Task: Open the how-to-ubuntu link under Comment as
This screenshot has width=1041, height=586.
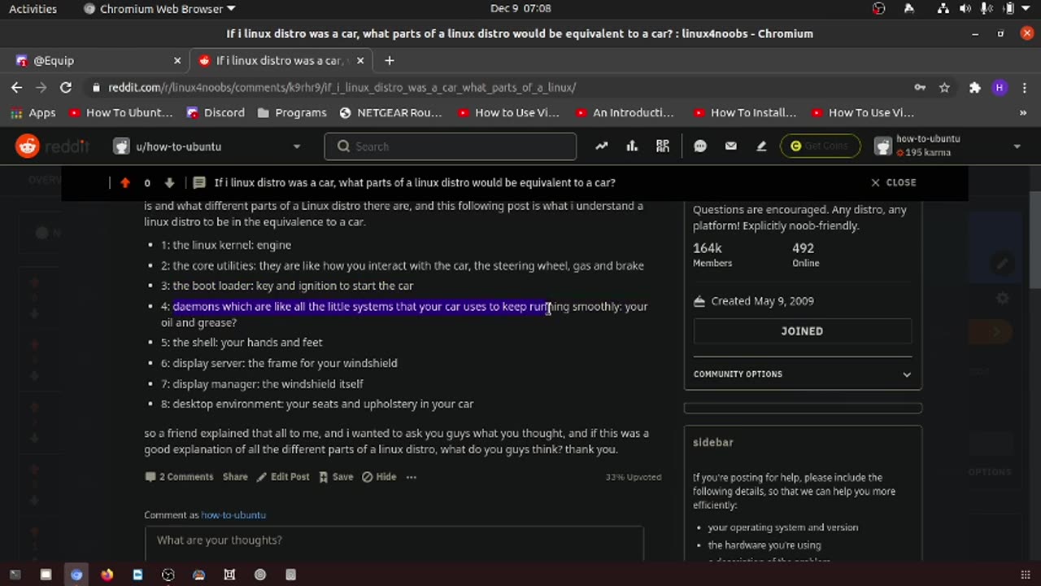Action: click(x=233, y=514)
